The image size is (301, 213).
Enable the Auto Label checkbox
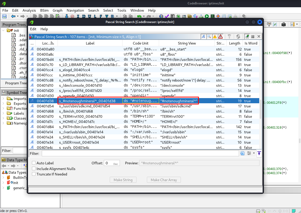coord(34,163)
